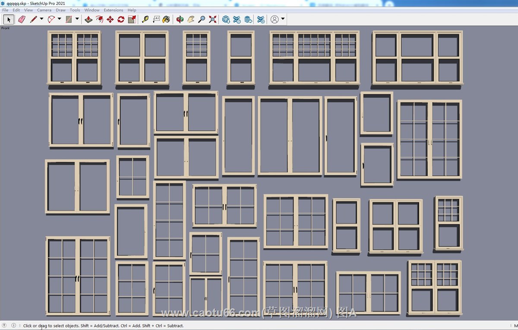Open the account dropdown arrow
Screen dimensions: 518x330
click(x=283, y=19)
